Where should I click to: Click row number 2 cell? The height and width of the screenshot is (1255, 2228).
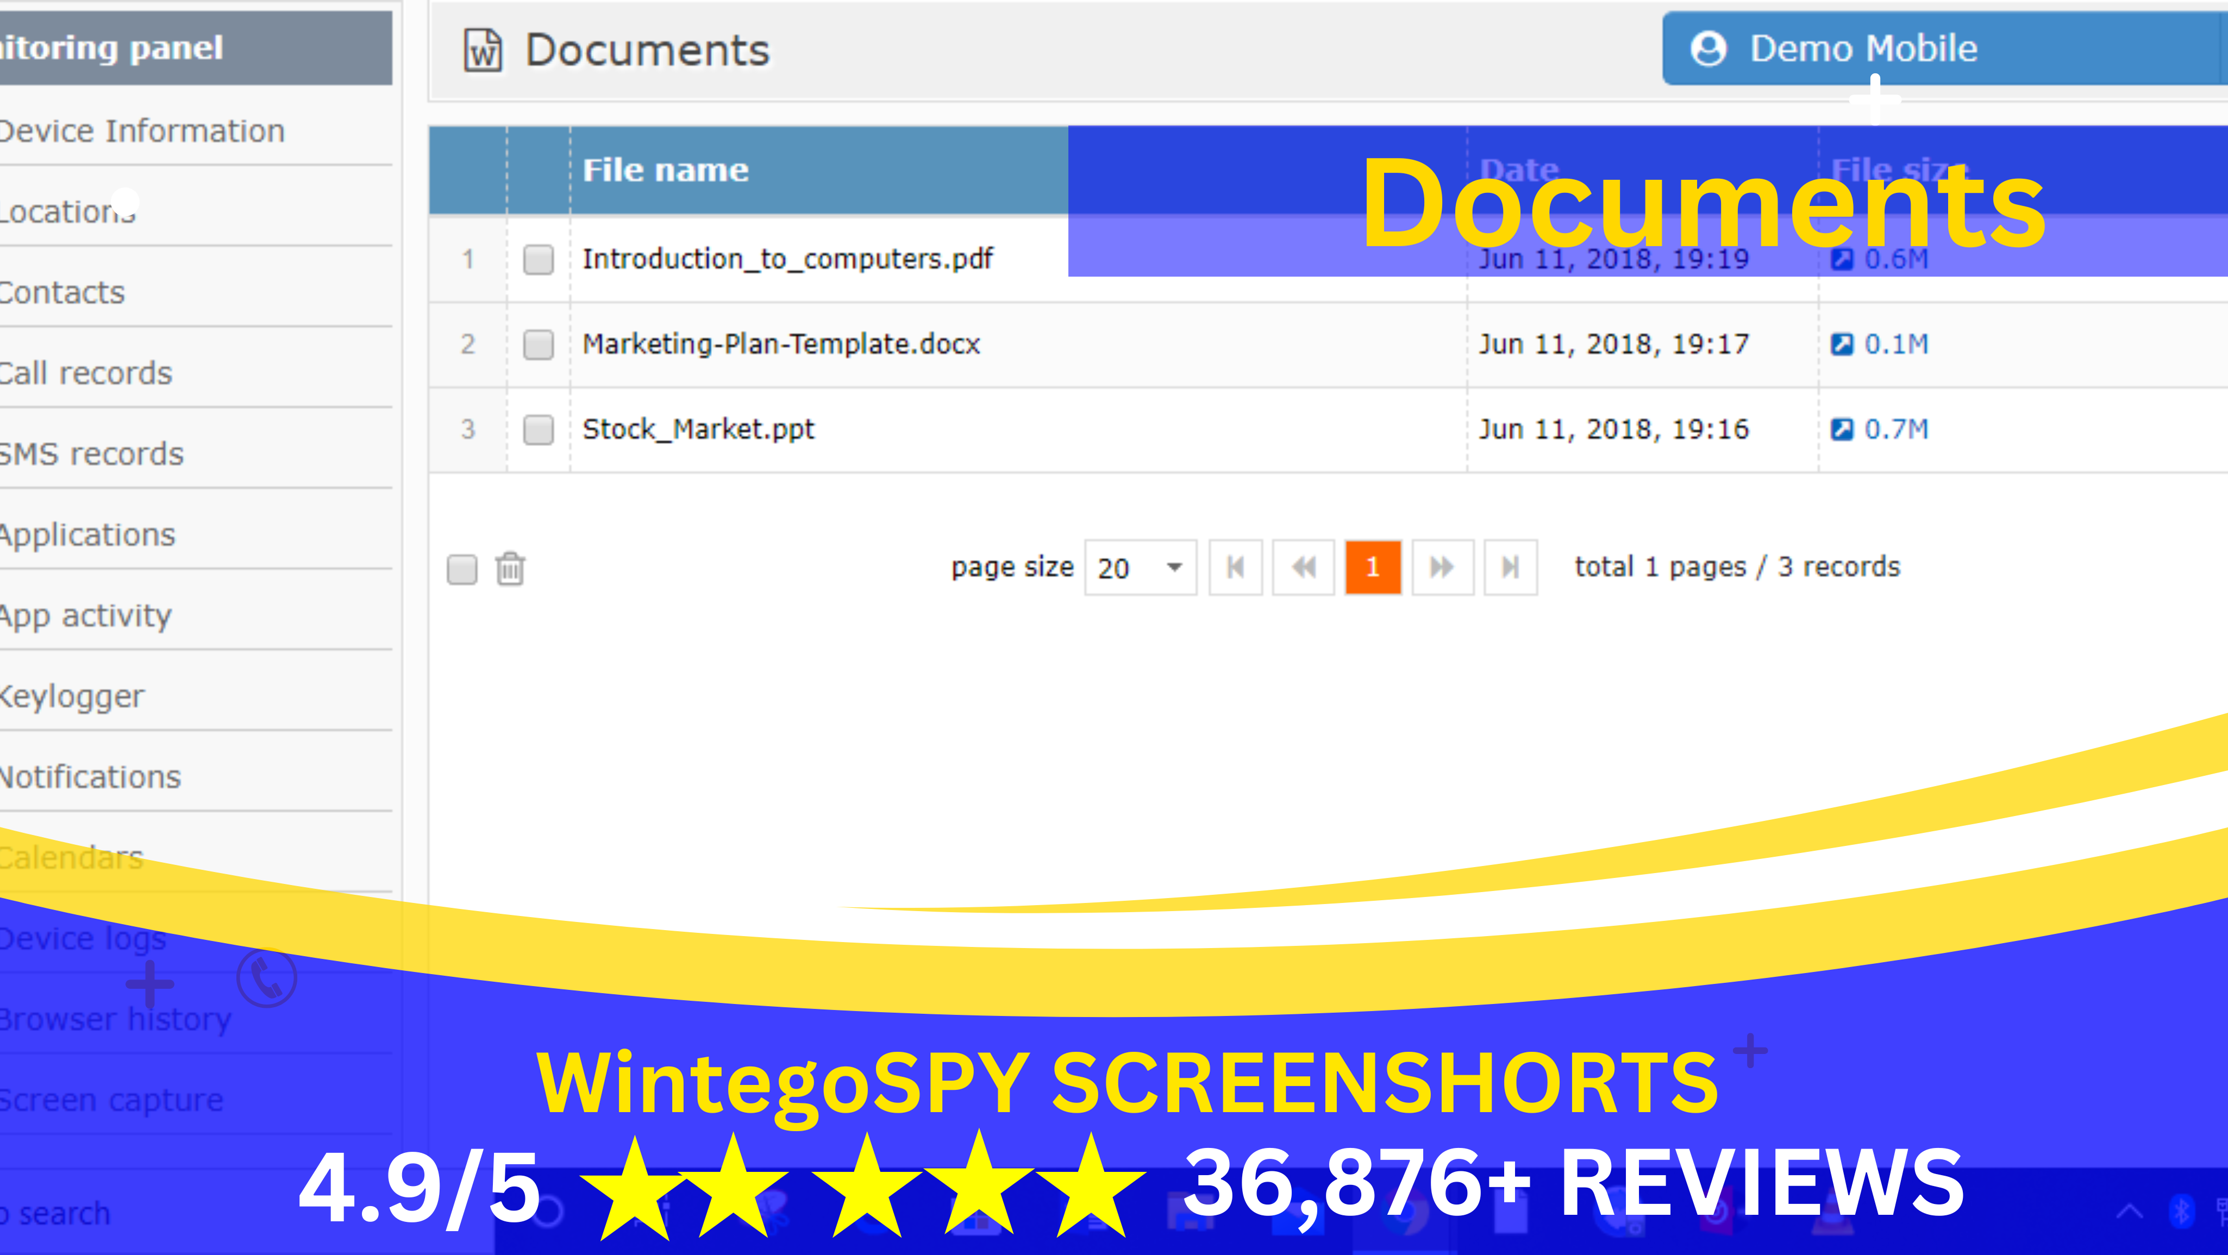coord(468,344)
